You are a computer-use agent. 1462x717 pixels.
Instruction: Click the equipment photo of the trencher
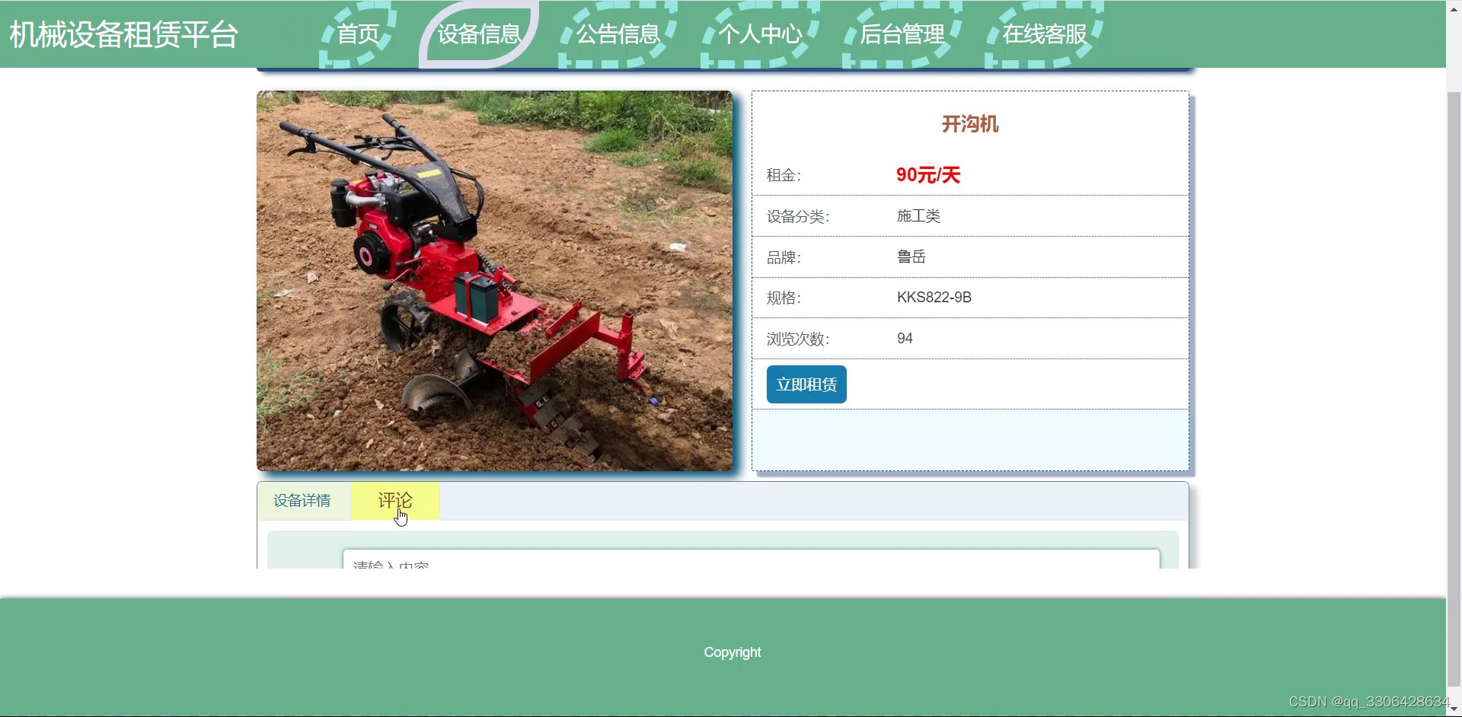pyautogui.click(x=494, y=281)
